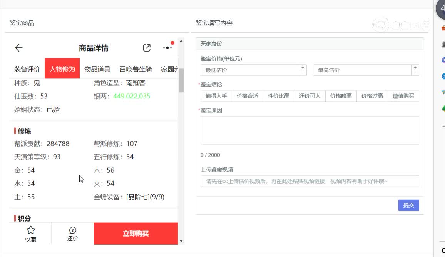Click scroll down arrow of product panel
Screen dimensions: 445x257
point(181,241)
